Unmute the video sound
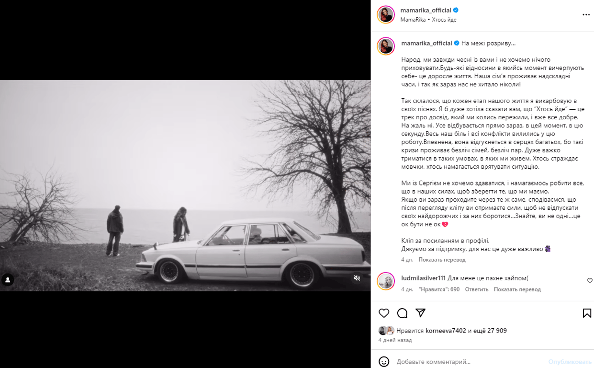 tap(357, 278)
